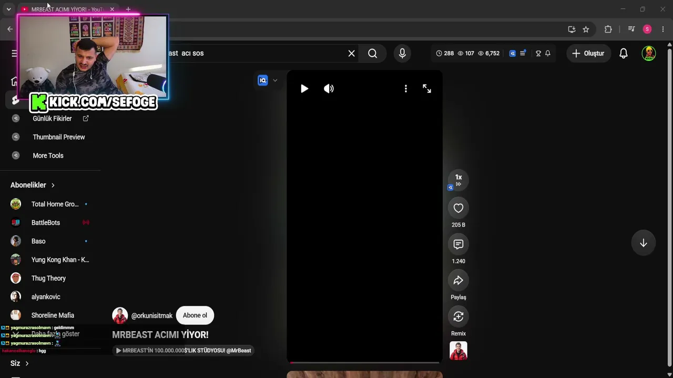Subscribe with the Abone ol button
This screenshot has height=378, width=673.
click(195, 316)
